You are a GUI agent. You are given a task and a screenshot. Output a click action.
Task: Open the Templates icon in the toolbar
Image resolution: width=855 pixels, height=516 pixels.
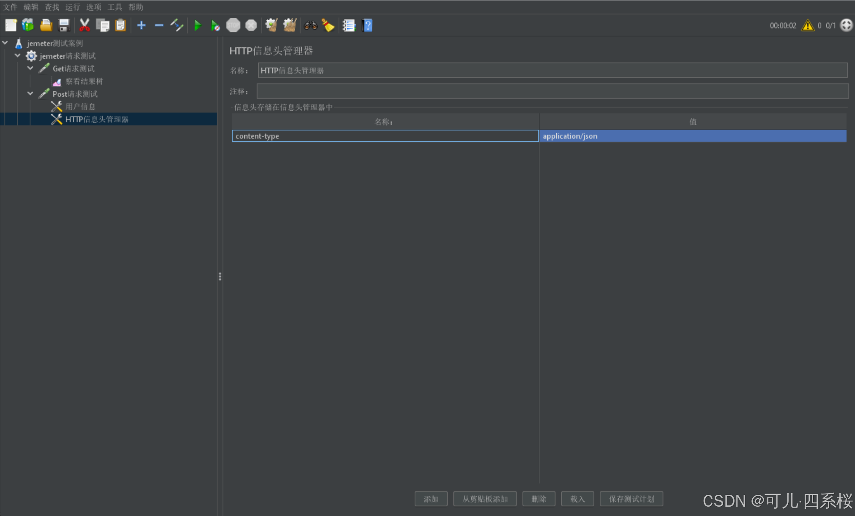(28, 25)
